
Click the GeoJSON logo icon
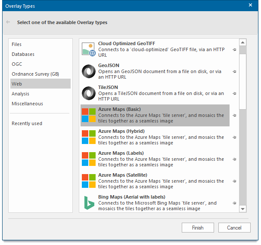89,71
